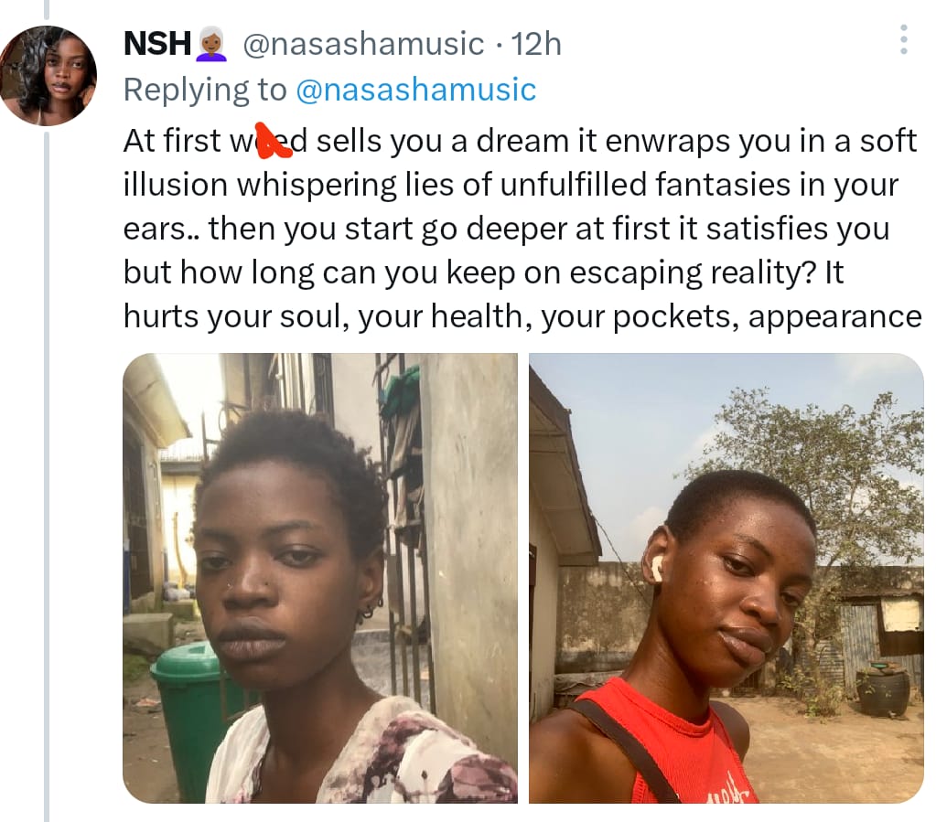Image resolution: width=936 pixels, height=822 pixels.
Task: Click the tweet line starting "hurts your soul"
Action: click(x=522, y=315)
